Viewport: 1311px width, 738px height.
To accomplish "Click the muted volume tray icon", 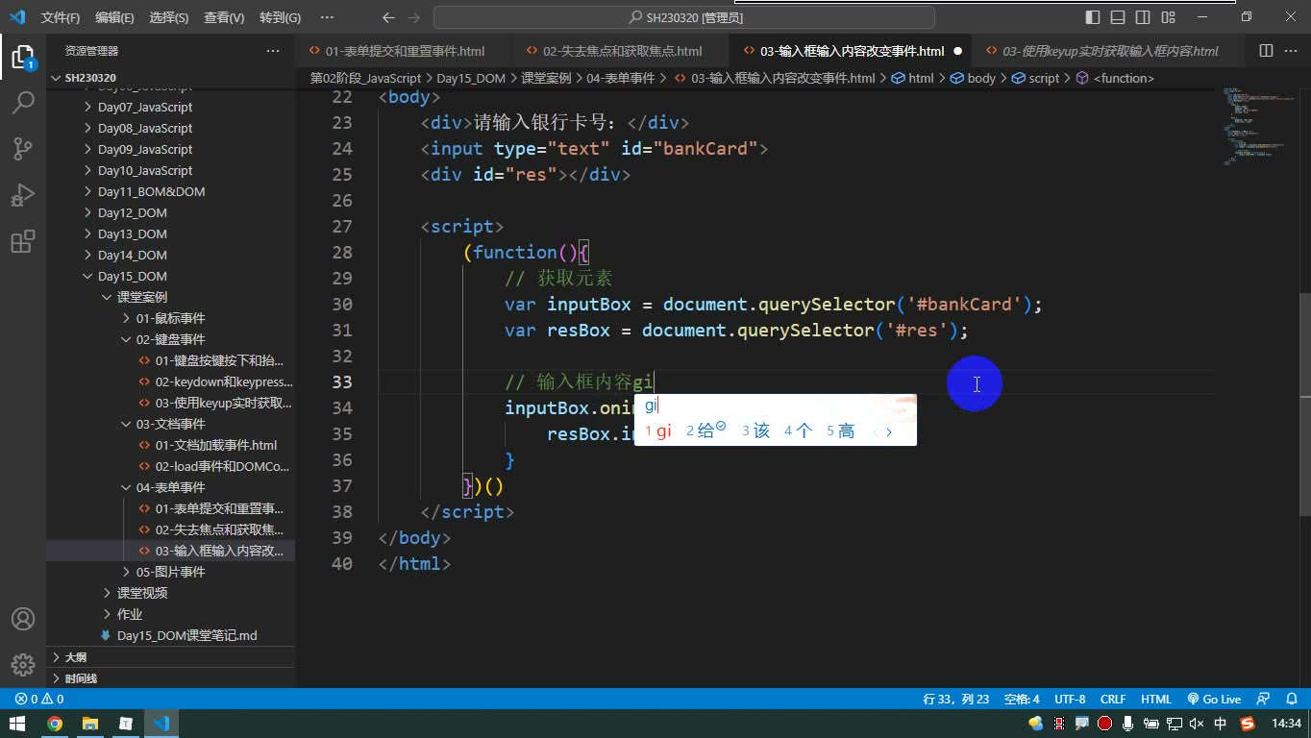I will click(x=1197, y=724).
